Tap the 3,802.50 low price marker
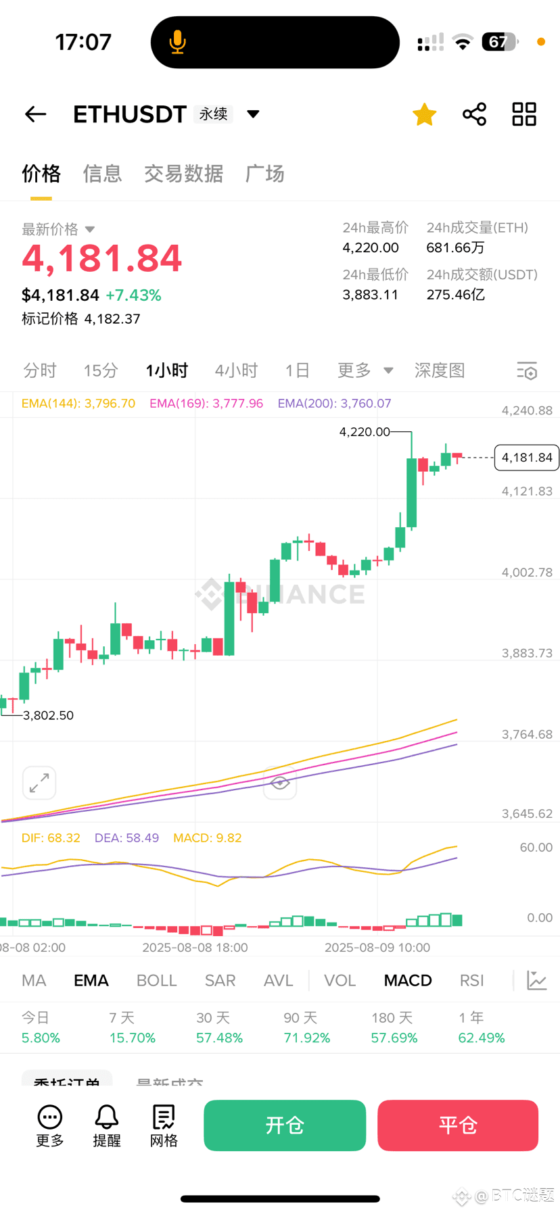560x1214 pixels. 48,715
